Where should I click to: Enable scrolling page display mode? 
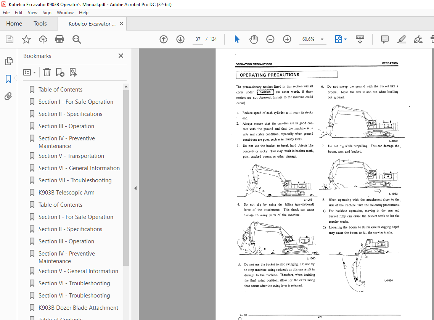coord(360,39)
